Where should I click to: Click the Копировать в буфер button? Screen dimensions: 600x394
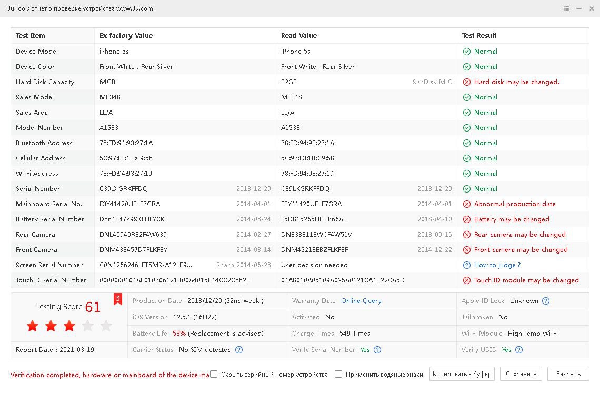point(462,374)
